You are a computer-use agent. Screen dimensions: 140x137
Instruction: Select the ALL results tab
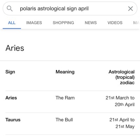(x=12, y=23)
